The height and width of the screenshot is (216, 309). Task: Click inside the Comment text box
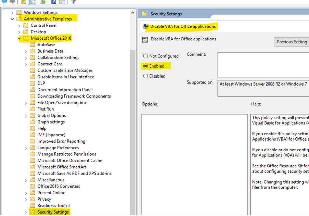263,65
